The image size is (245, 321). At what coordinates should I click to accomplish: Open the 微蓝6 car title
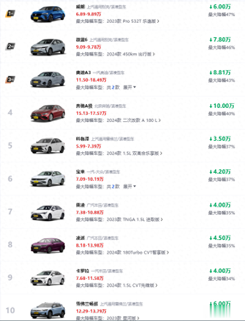(x=82, y=40)
